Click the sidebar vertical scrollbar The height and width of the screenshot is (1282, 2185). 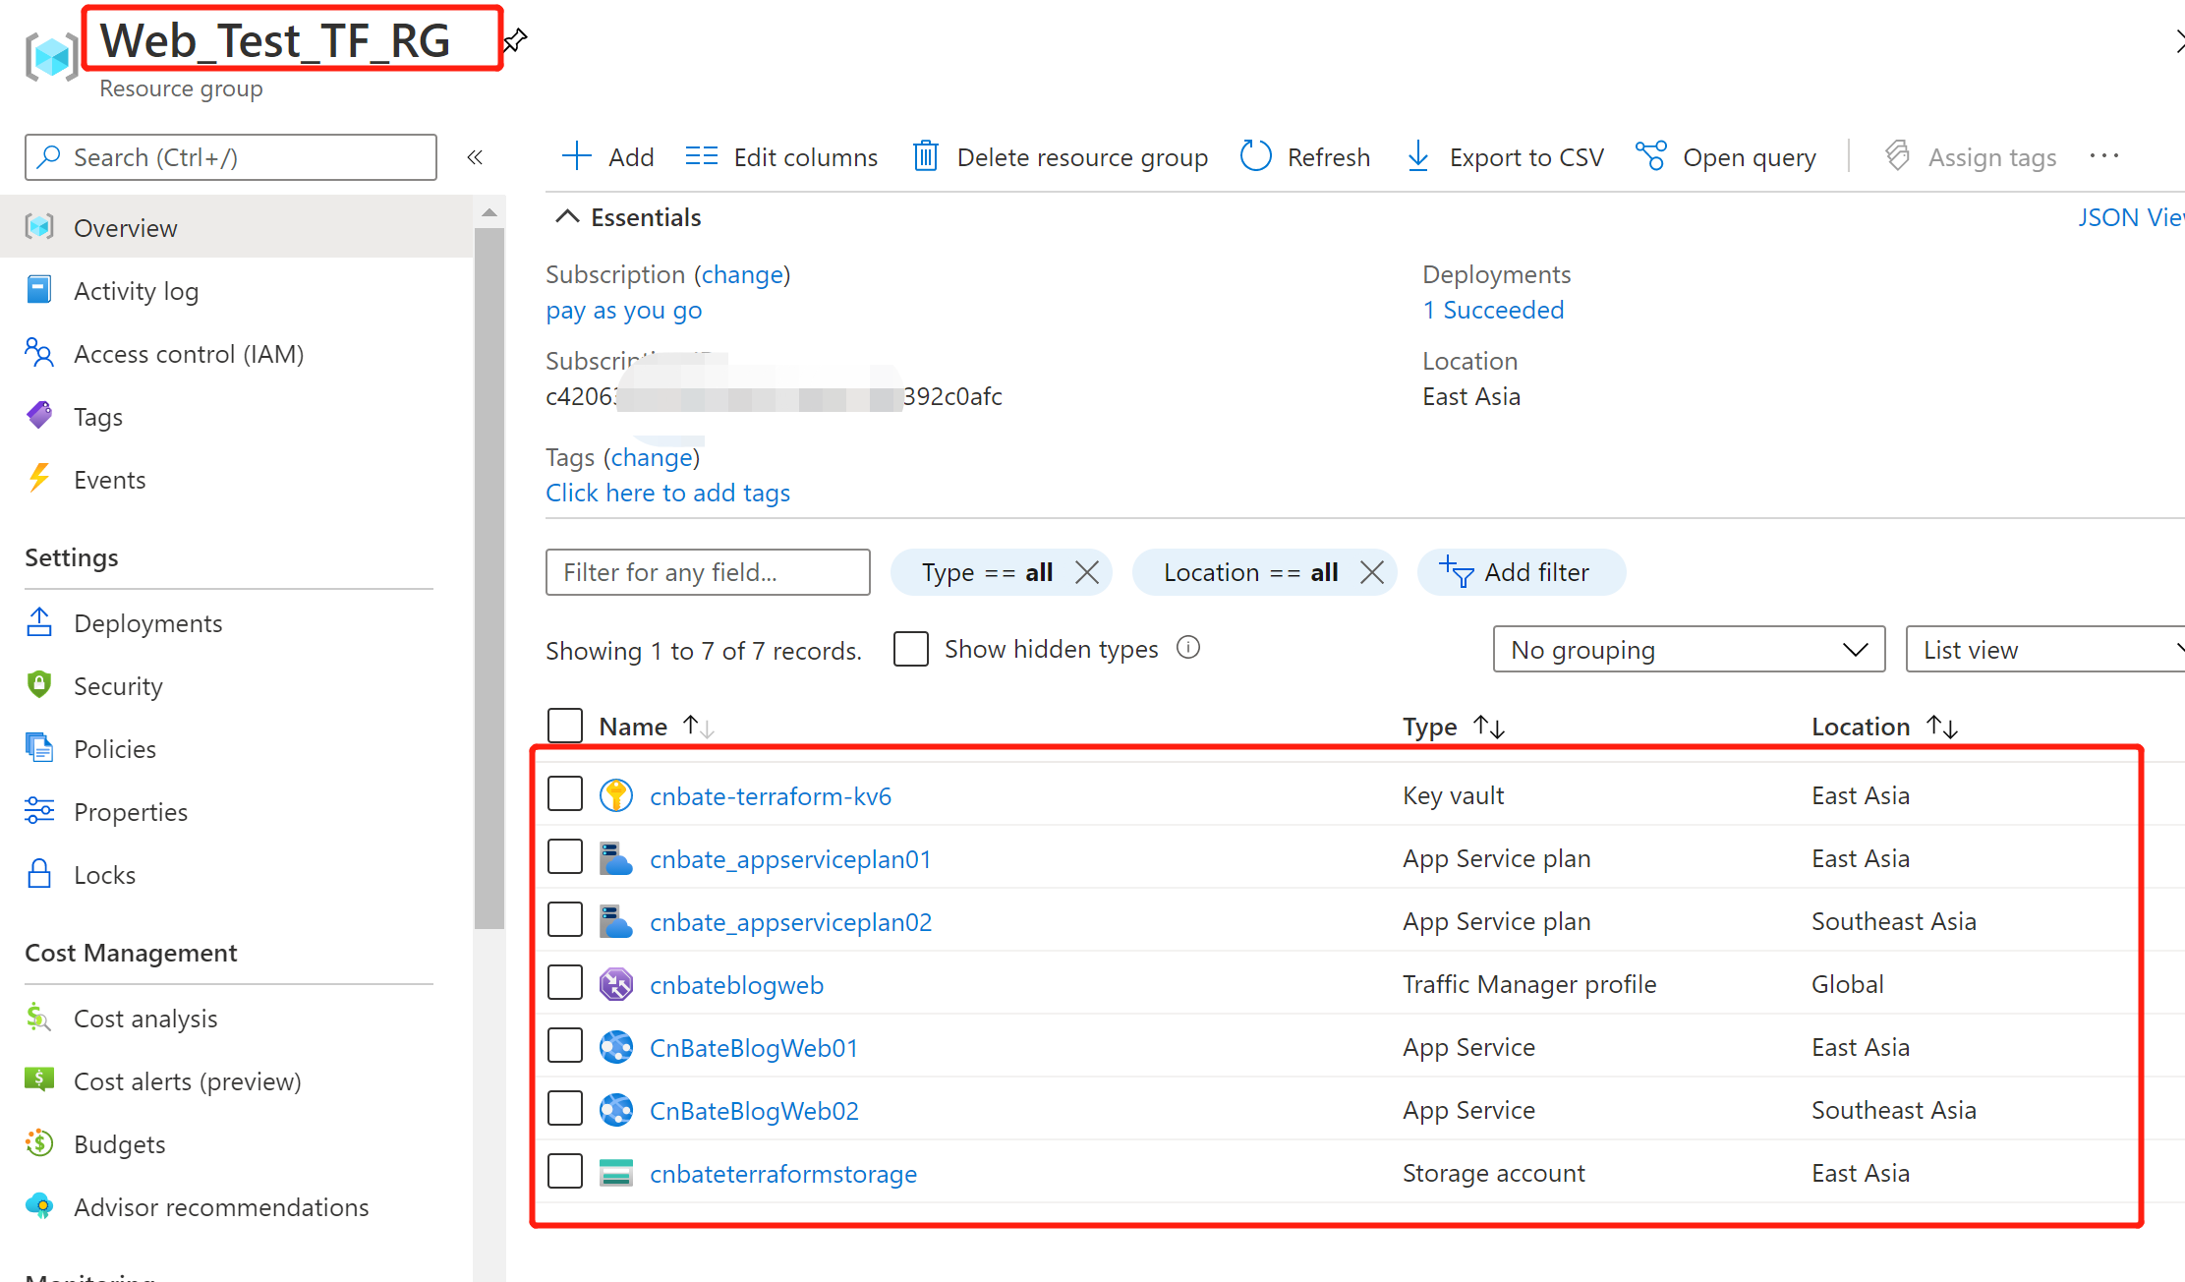coord(489,578)
